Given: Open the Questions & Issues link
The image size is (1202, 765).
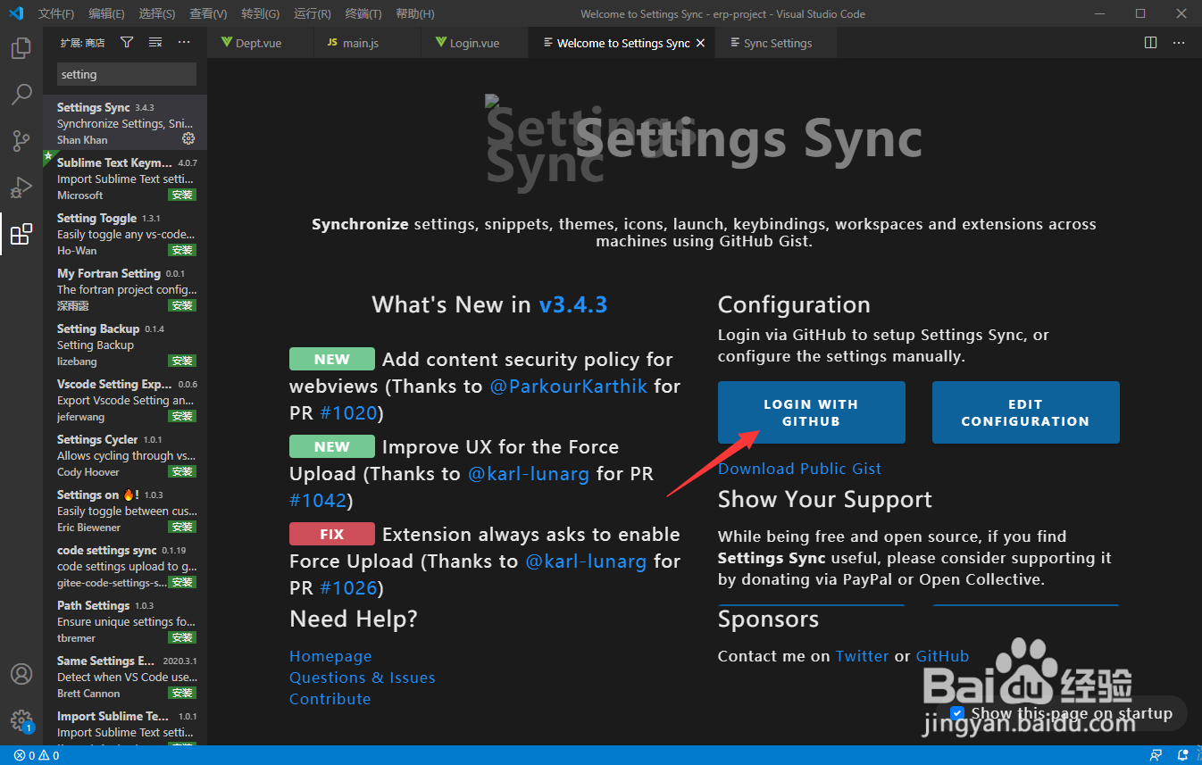Looking at the screenshot, I should (x=363, y=678).
